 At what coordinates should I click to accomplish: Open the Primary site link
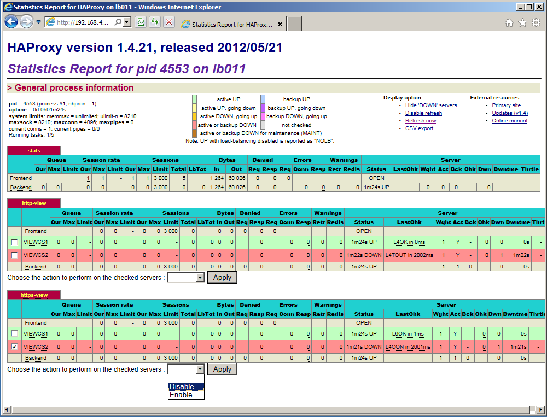coord(506,105)
